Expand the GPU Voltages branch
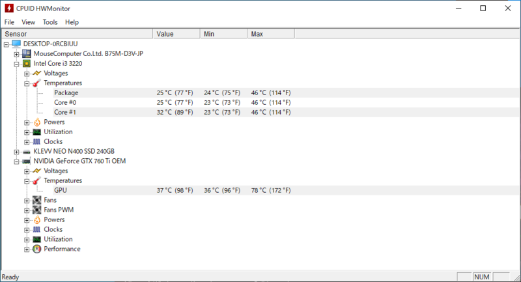The height and width of the screenshot is (282, 521). pyautogui.click(x=27, y=171)
